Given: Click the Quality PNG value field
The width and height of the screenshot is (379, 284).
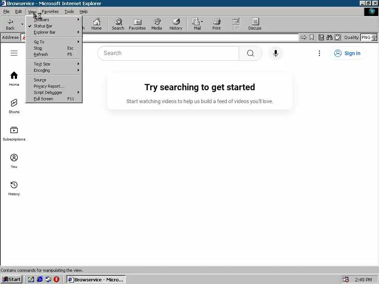Looking at the screenshot, I should (x=366, y=37).
